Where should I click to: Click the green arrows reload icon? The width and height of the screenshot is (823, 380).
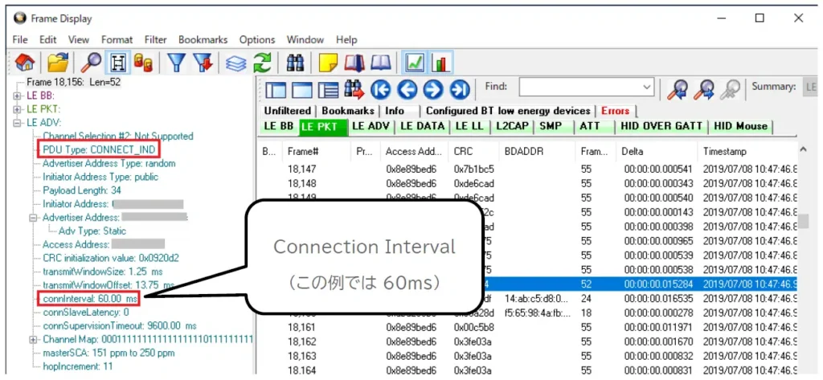[x=262, y=62]
